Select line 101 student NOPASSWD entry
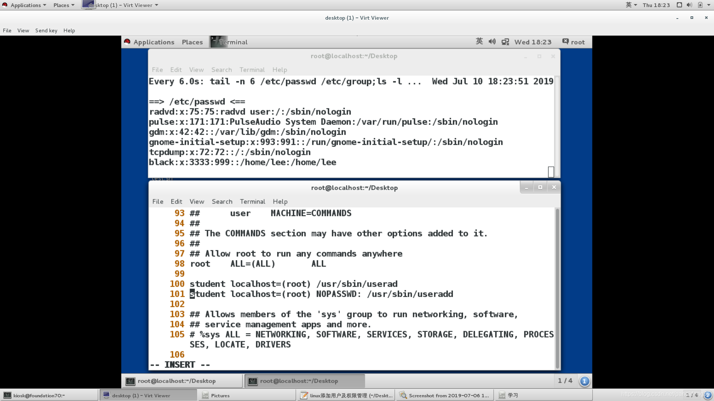The height and width of the screenshot is (401, 714). click(321, 294)
